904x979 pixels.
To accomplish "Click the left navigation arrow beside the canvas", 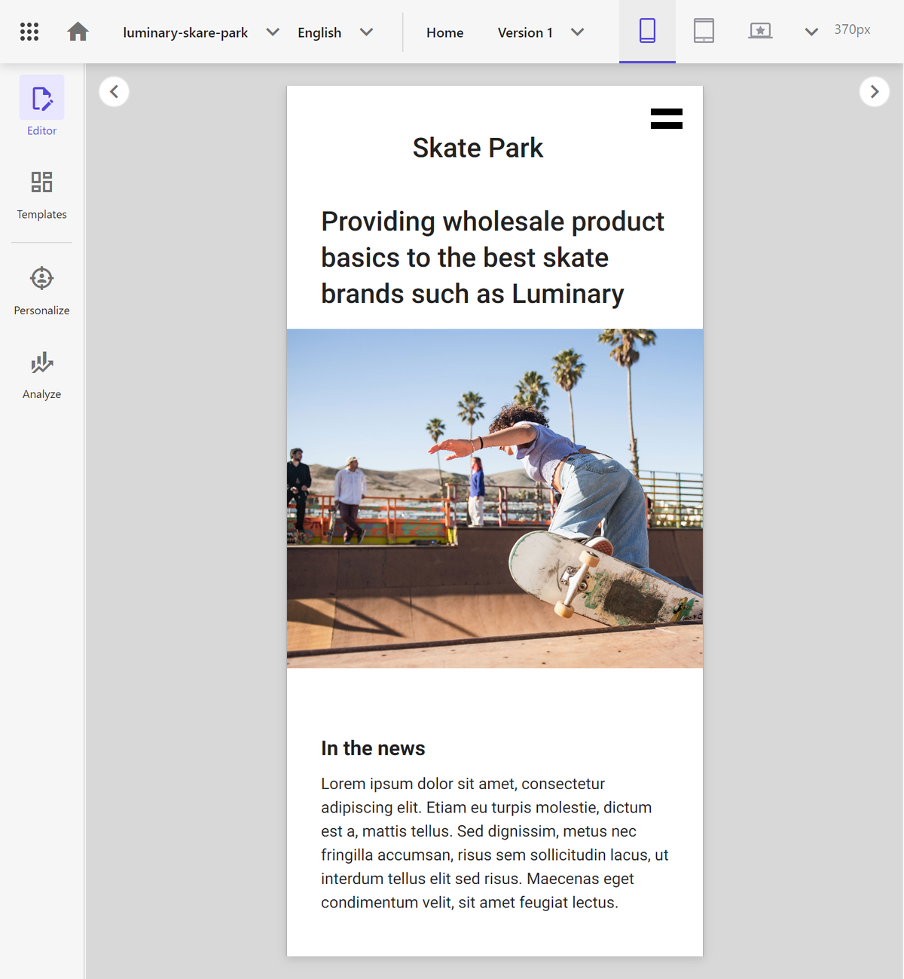I will click(114, 90).
